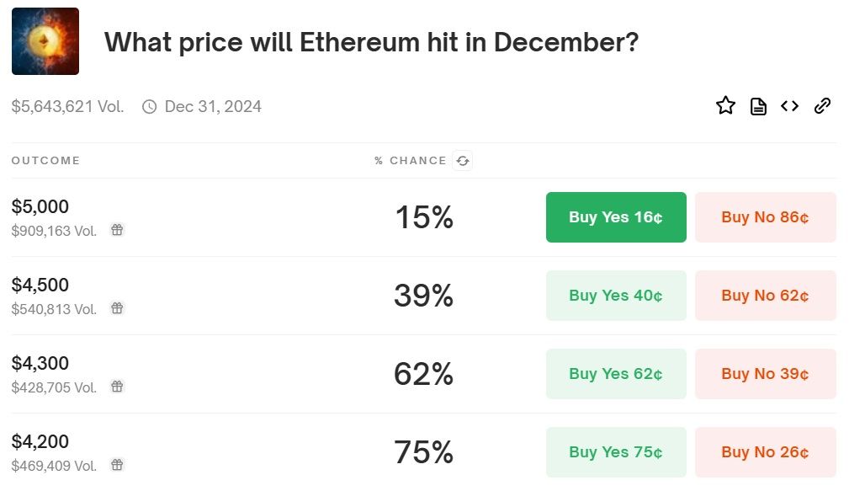Open the market rules document icon
The width and height of the screenshot is (849, 491).
[x=758, y=106]
